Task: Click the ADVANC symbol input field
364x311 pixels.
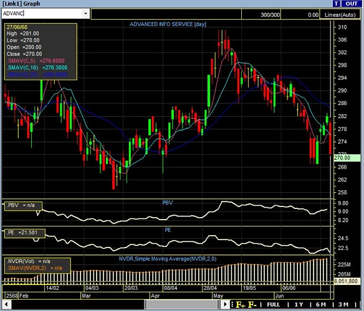Action: click(x=42, y=14)
